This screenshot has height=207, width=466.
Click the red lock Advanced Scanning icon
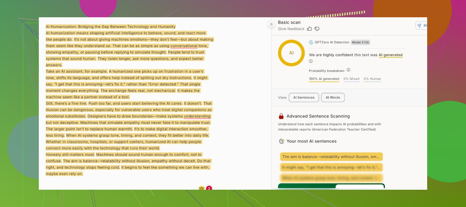click(281, 116)
